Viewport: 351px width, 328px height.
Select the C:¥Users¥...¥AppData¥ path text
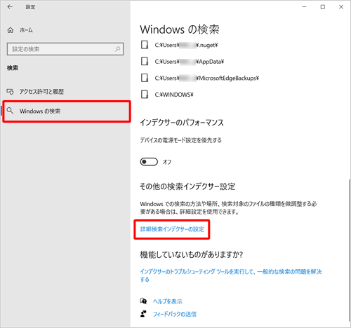coord(190,62)
